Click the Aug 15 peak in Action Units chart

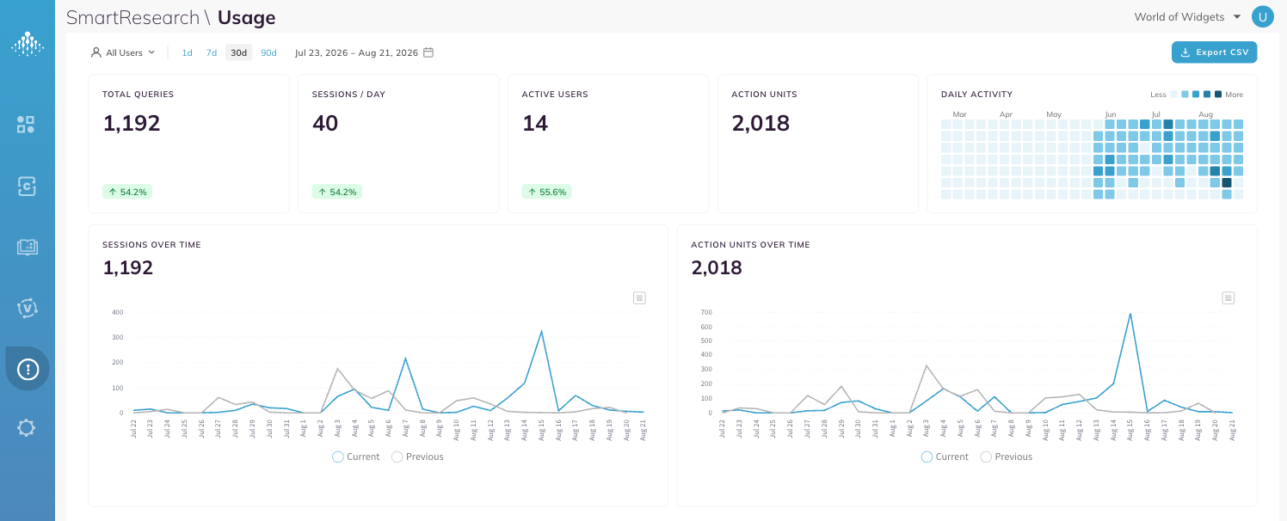[x=1130, y=314]
